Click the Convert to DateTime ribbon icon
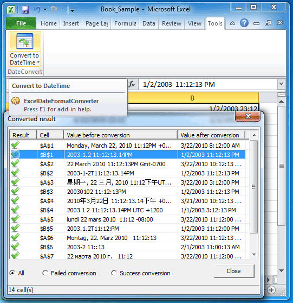293x303 pixels. point(25,41)
